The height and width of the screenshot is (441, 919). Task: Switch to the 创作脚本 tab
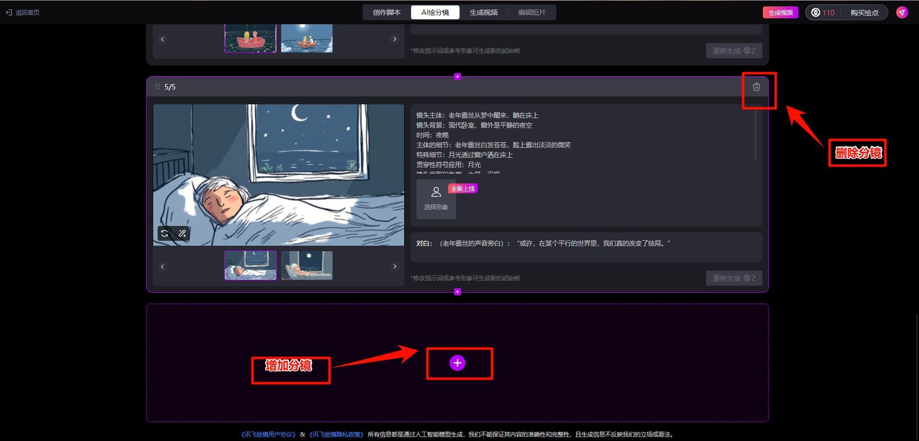point(386,12)
